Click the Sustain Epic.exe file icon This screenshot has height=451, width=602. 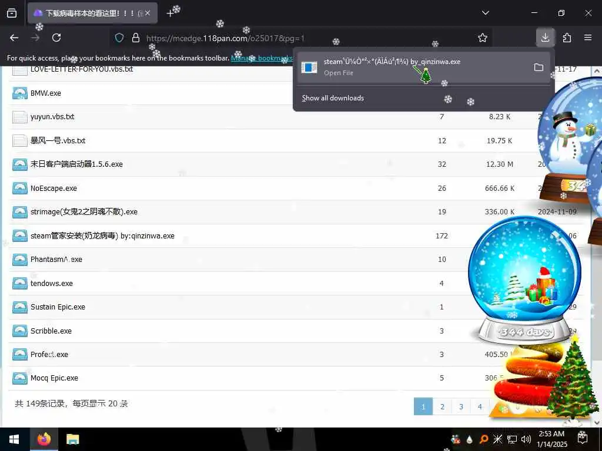pos(19,307)
